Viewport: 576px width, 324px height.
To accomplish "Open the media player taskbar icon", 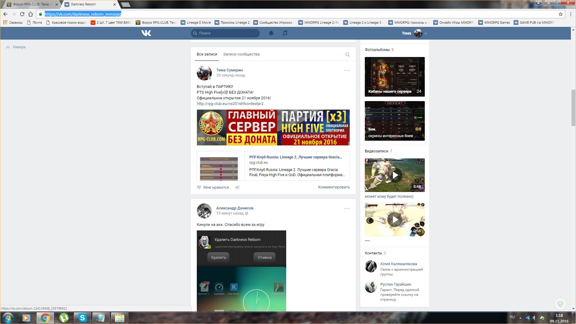I will [x=26, y=318].
